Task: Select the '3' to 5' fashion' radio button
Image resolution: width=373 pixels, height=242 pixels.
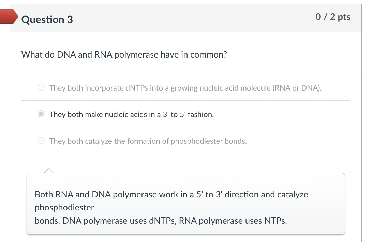Action: (x=41, y=114)
